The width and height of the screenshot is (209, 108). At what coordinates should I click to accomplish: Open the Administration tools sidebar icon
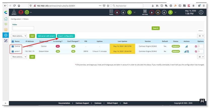tap(6, 41)
